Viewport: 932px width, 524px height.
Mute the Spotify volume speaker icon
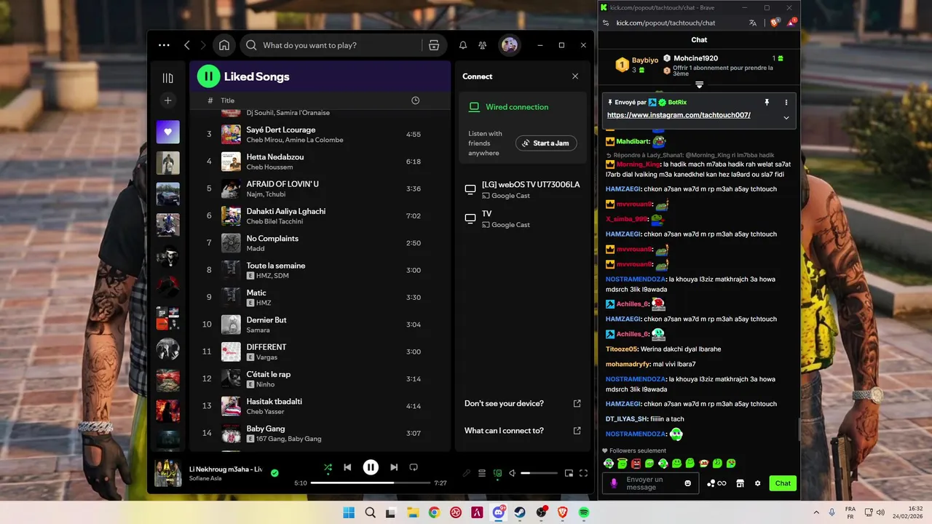tap(512, 473)
